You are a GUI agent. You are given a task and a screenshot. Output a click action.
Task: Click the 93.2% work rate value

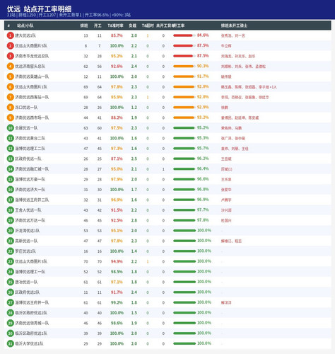click(203, 118)
